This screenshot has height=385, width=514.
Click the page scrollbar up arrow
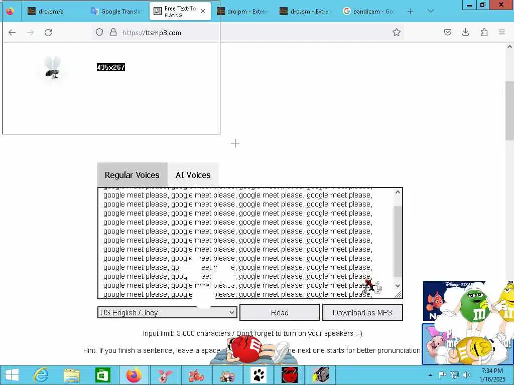[x=509, y=47]
